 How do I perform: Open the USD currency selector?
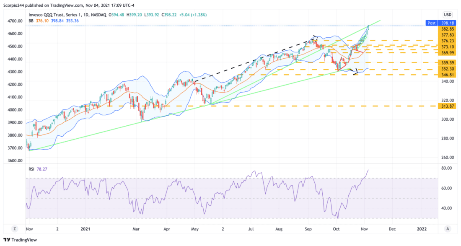pos(448,15)
